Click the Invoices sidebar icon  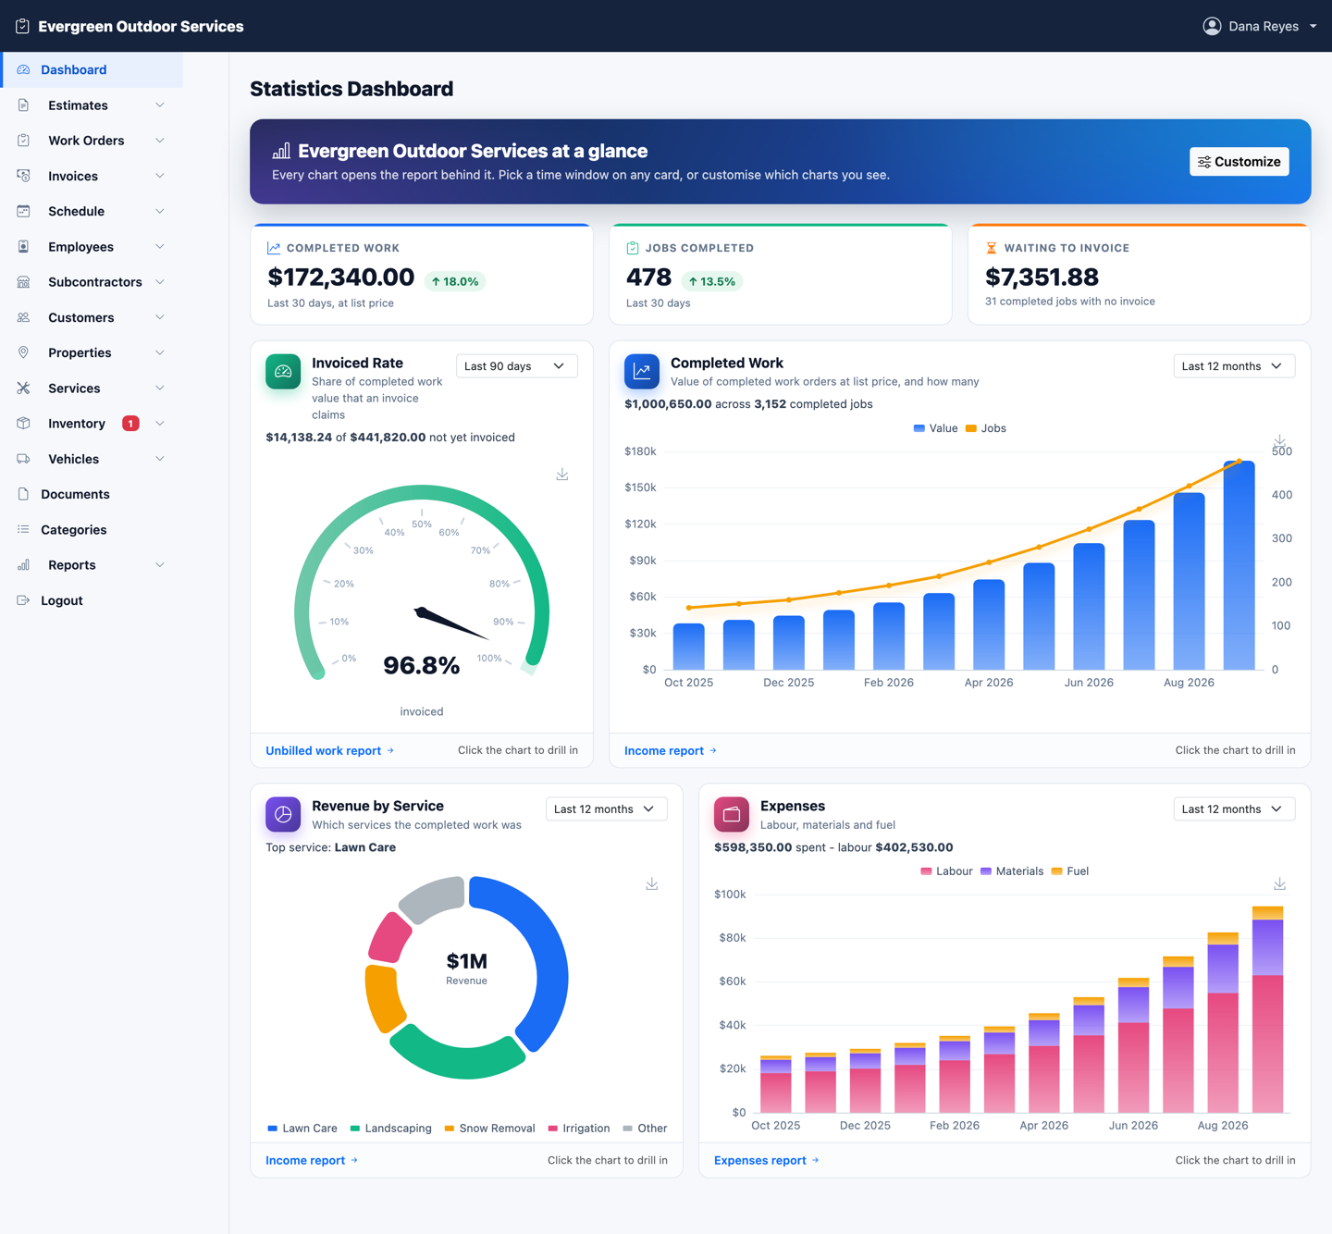coord(23,176)
